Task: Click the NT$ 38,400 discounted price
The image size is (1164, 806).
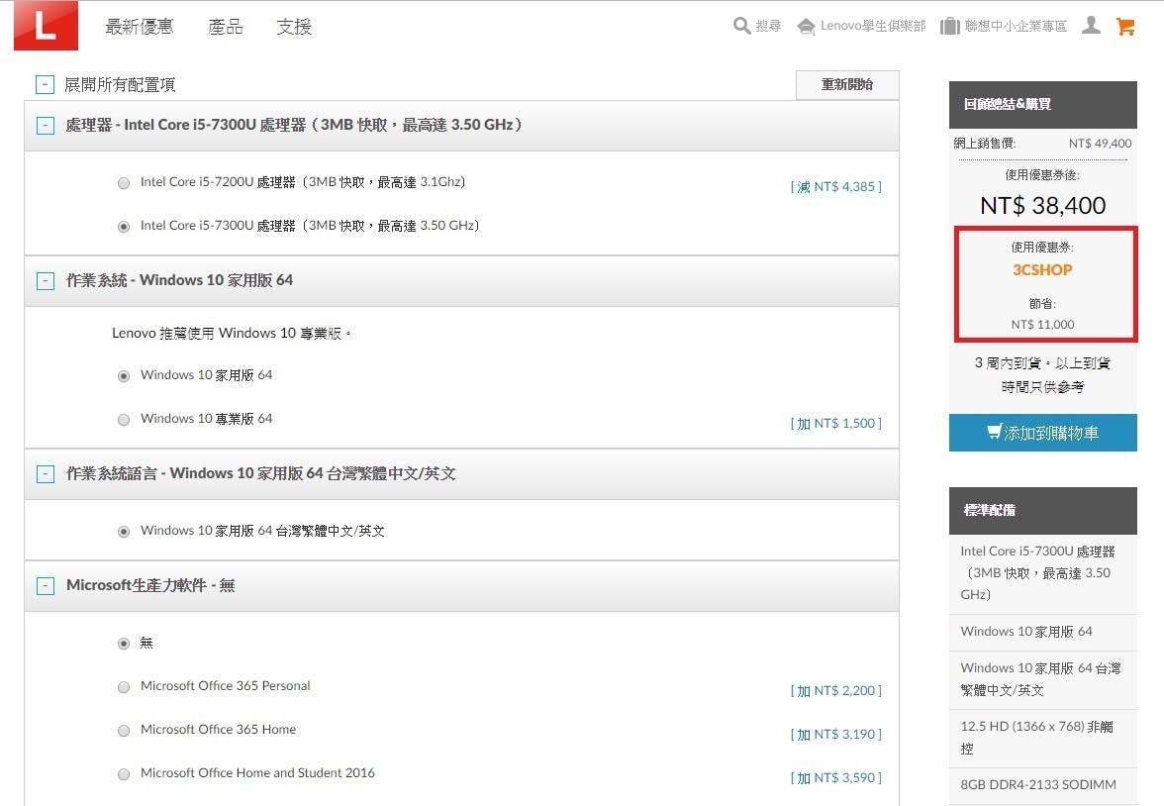Action: [1042, 206]
